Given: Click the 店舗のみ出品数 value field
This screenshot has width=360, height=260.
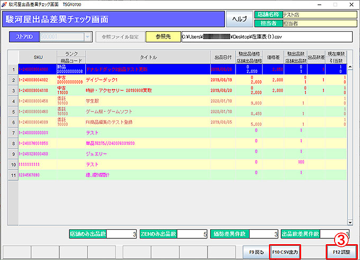Looking at the screenshot, I should tap(122, 233).
